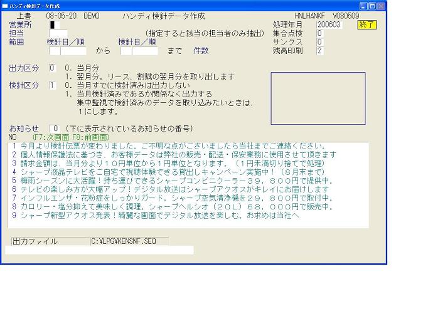Screen dimensions: 428x321
Task: Click the start 順 field before から
Action: click(x=73, y=51)
